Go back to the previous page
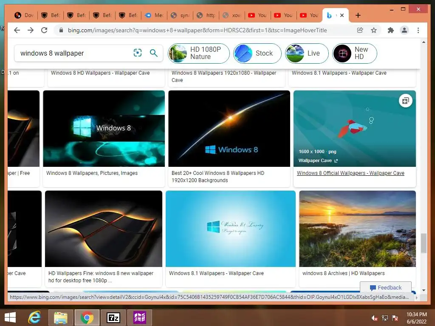This screenshot has width=435, height=326. (17, 30)
